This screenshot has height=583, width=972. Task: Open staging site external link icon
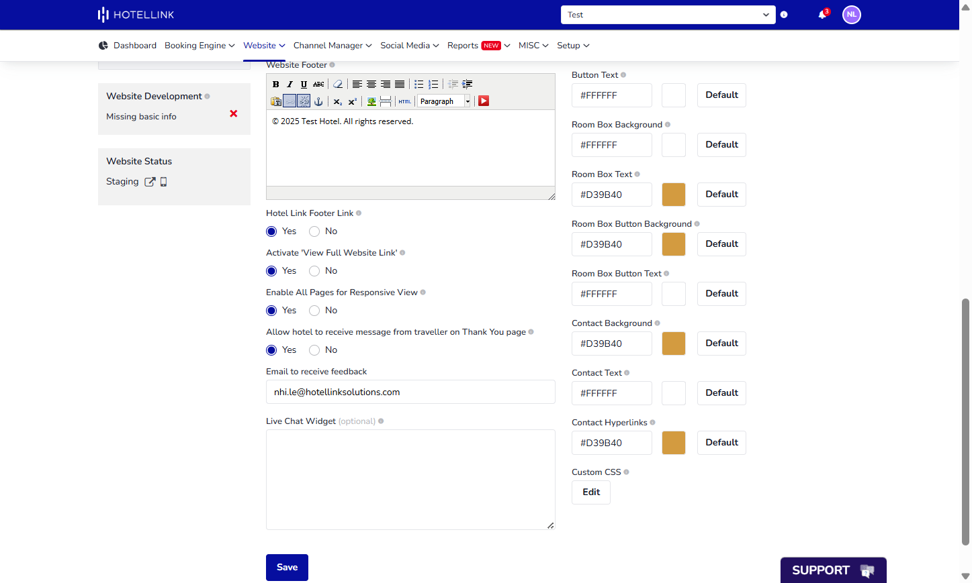click(x=150, y=182)
